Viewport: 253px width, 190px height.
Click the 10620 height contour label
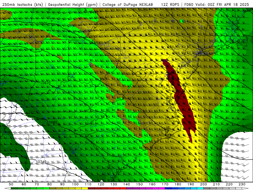(45, 83)
